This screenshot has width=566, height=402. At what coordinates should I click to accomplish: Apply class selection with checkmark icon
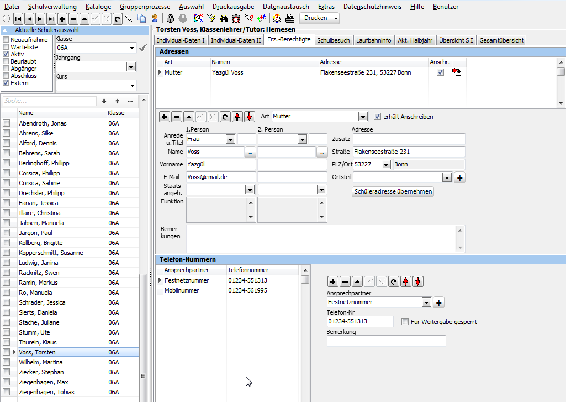click(x=143, y=48)
